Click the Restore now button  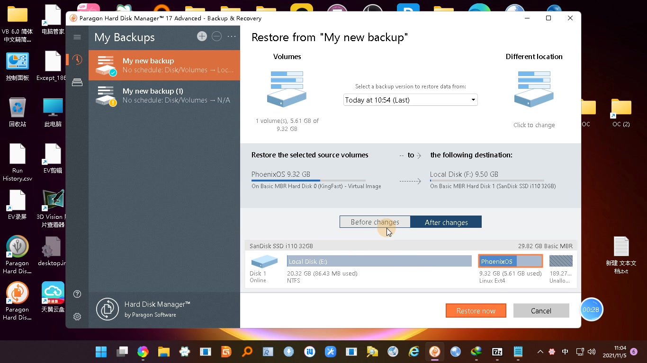[476, 311]
